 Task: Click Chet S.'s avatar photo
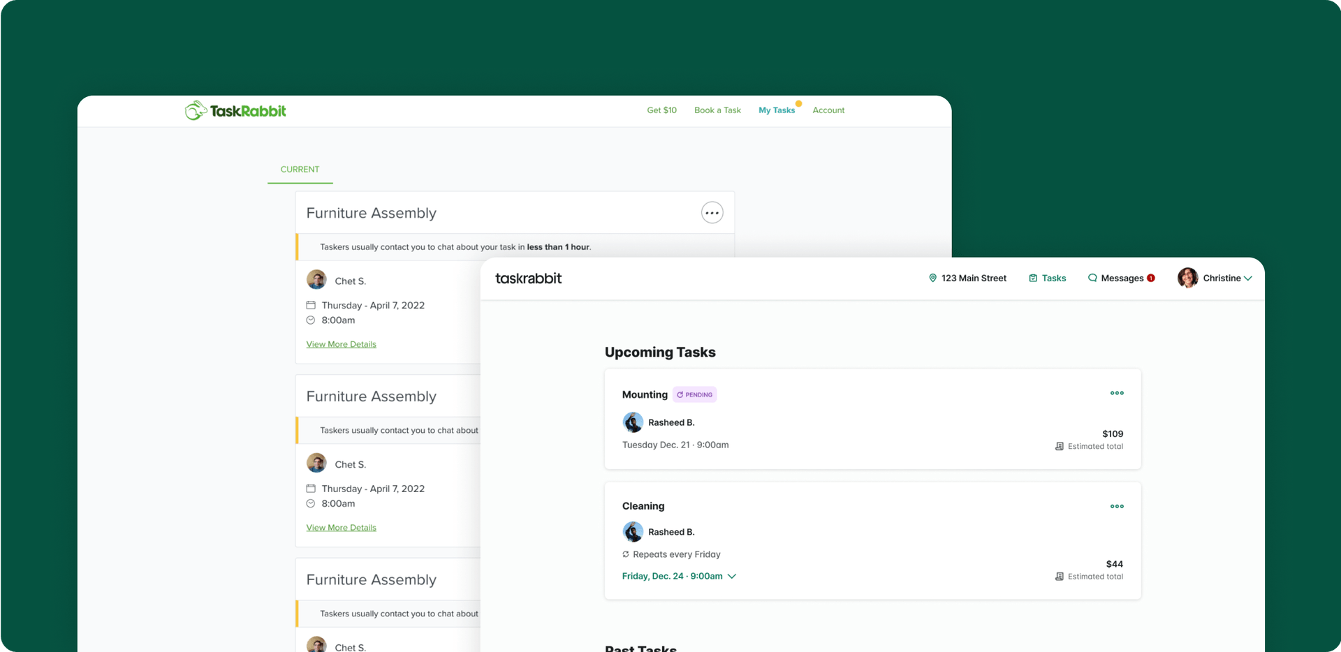click(316, 279)
